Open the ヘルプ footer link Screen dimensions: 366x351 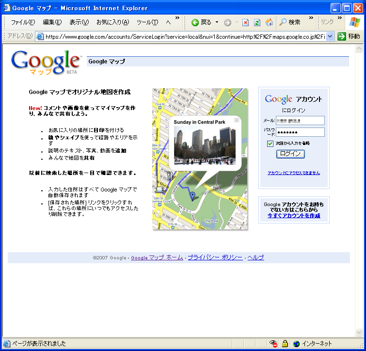pos(255,257)
